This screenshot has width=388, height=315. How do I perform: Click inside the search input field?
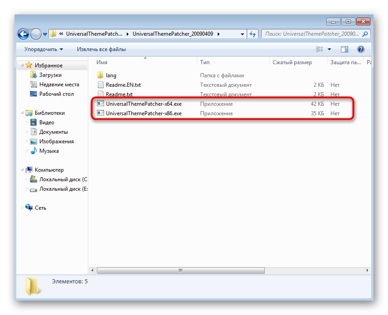tap(312, 34)
